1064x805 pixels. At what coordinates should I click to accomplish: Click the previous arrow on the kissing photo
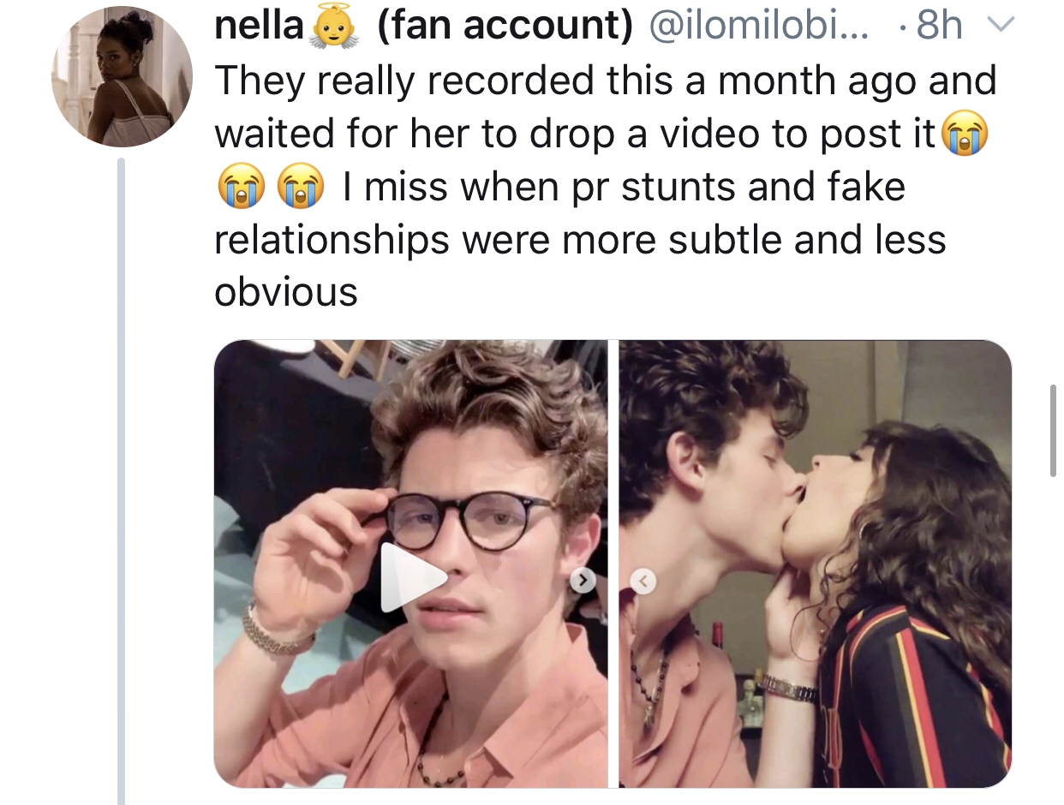[x=643, y=582]
